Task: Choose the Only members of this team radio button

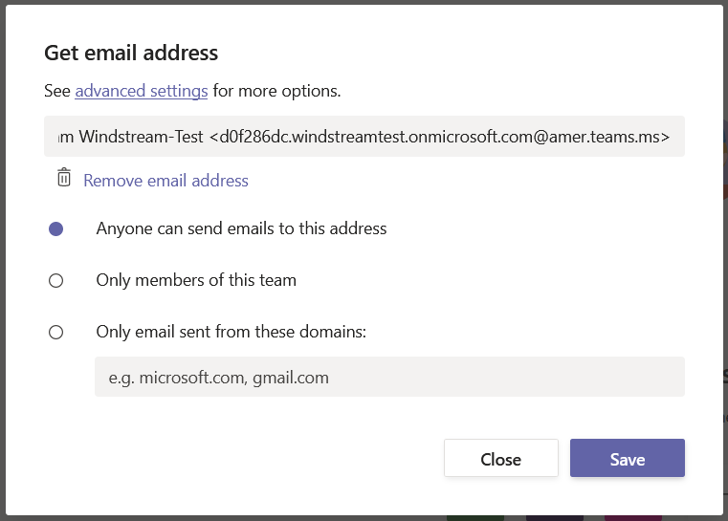Action: [x=56, y=281]
